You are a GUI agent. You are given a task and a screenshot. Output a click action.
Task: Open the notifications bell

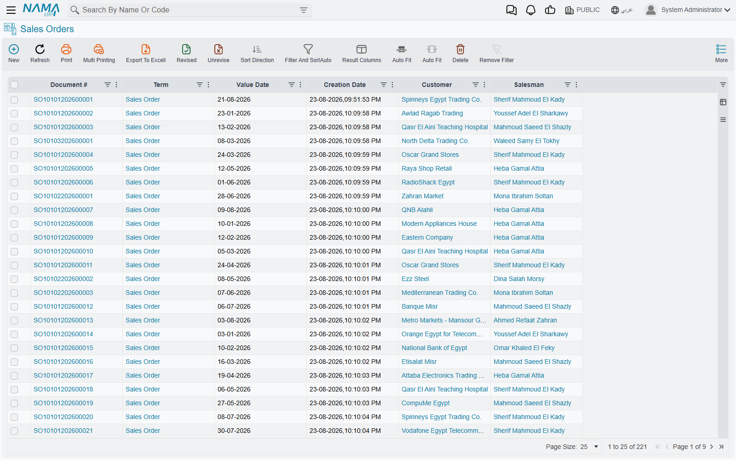531,10
